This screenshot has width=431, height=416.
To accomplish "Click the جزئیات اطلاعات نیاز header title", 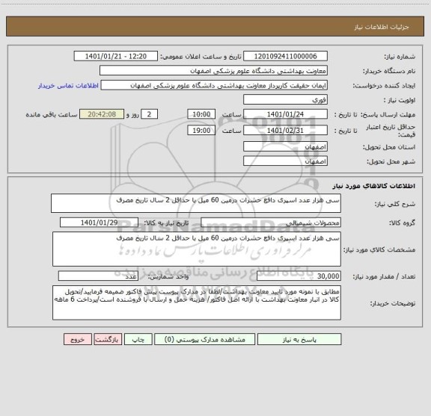I will pyautogui.click(x=382, y=27).
